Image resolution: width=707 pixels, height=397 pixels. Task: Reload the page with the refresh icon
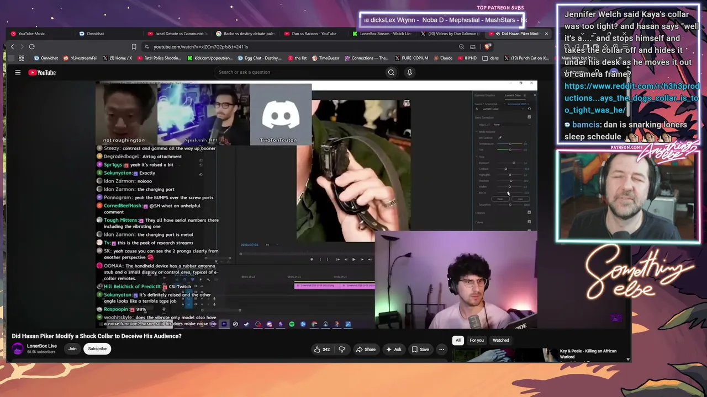click(32, 47)
